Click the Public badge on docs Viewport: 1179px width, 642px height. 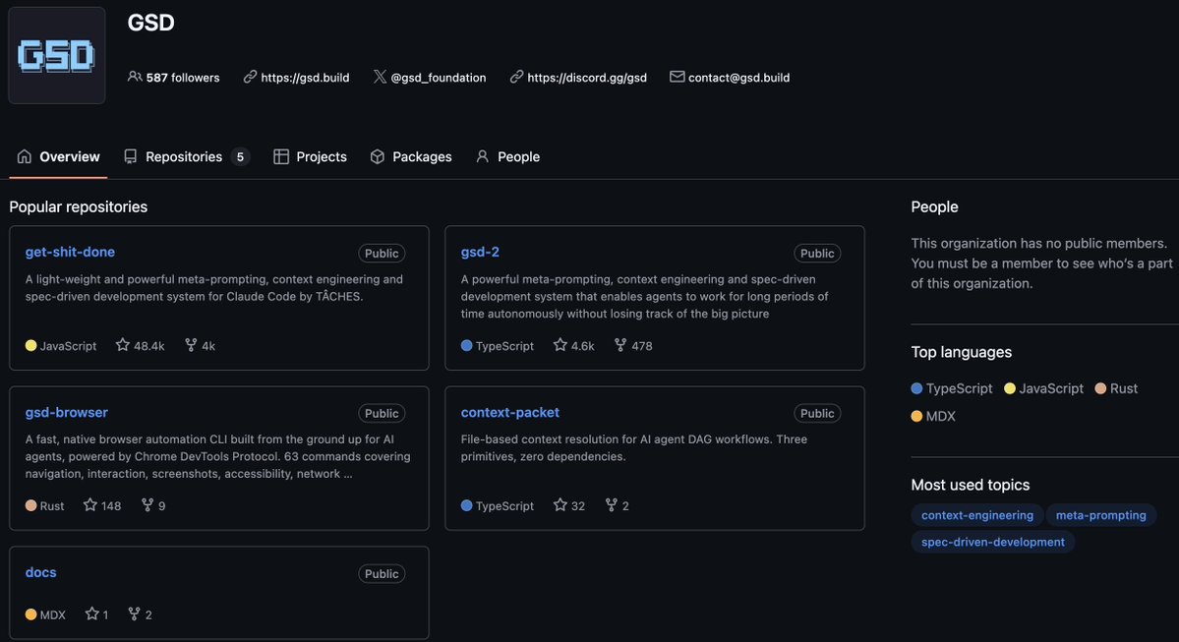coord(382,573)
